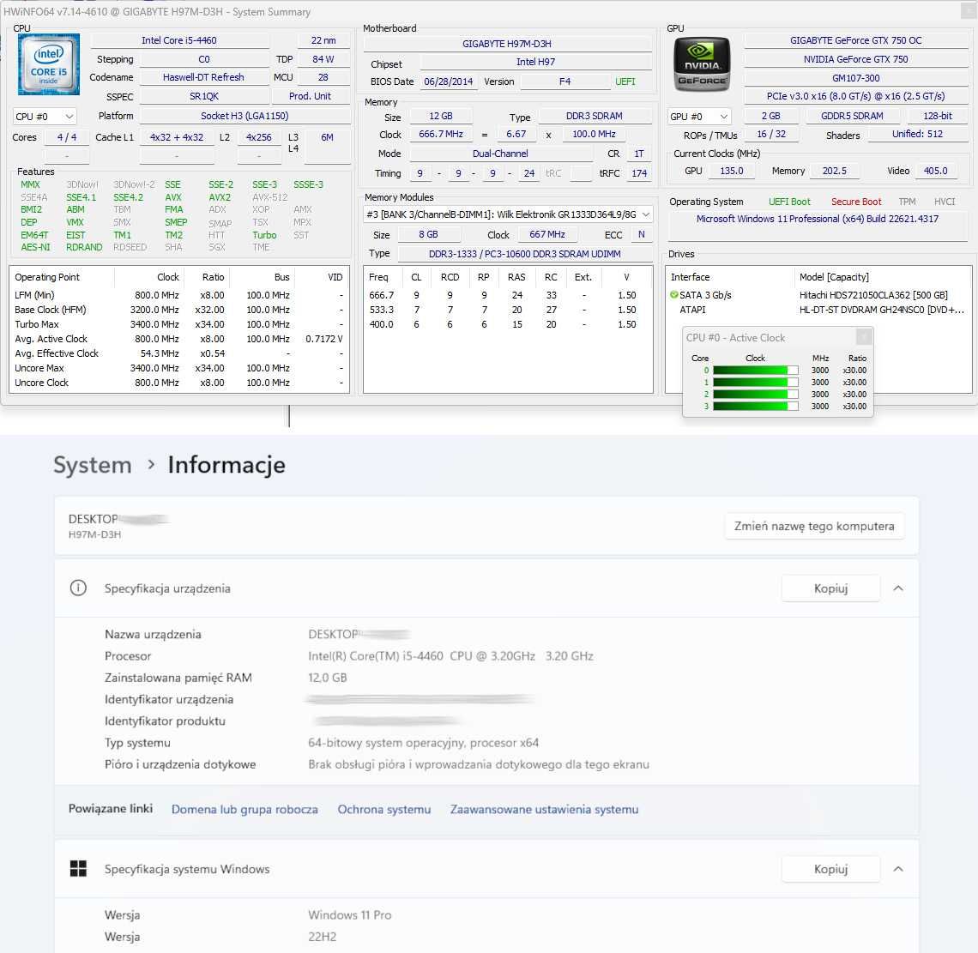Click the Core 0 clock bar
Image resolution: width=978 pixels, height=953 pixels.
755,371
